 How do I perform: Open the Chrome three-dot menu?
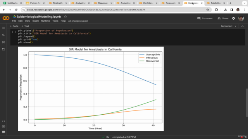(x=244, y=10)
